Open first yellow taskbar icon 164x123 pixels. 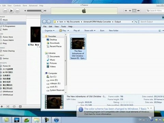pos(6,120)
